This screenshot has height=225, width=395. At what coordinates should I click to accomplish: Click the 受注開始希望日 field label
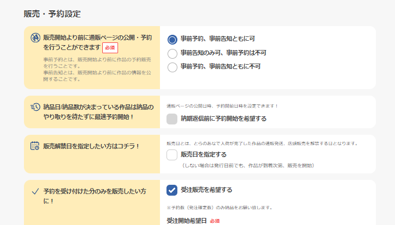[x=187, y=221]
